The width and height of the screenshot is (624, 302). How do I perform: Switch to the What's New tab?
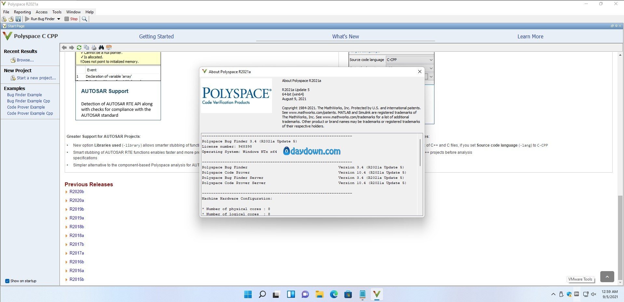[x=346, y=36]
